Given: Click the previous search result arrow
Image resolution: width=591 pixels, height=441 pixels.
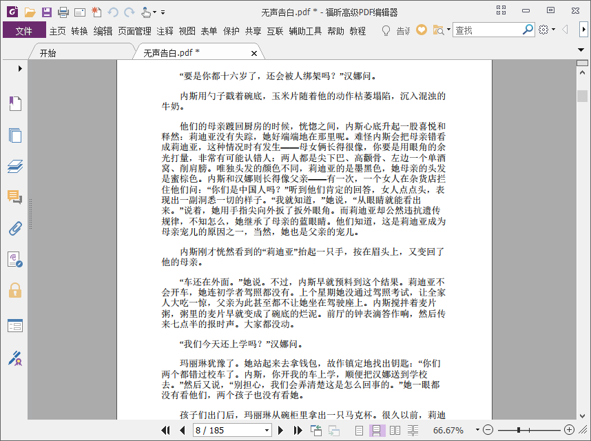Looking at the screenshot, I should pyautogui.click(x=565, y=30).
